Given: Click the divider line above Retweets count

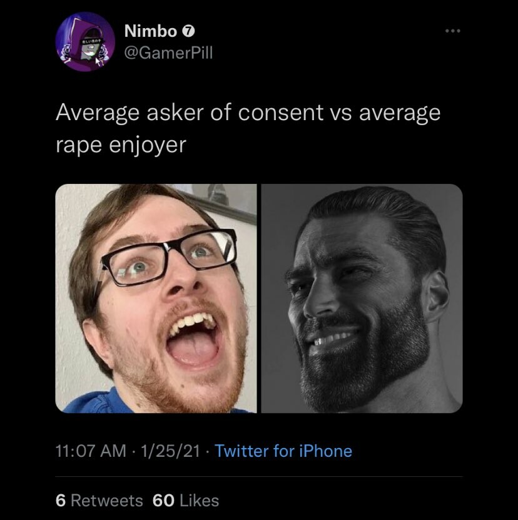Looking at the screenshot, I should (259, 477).
